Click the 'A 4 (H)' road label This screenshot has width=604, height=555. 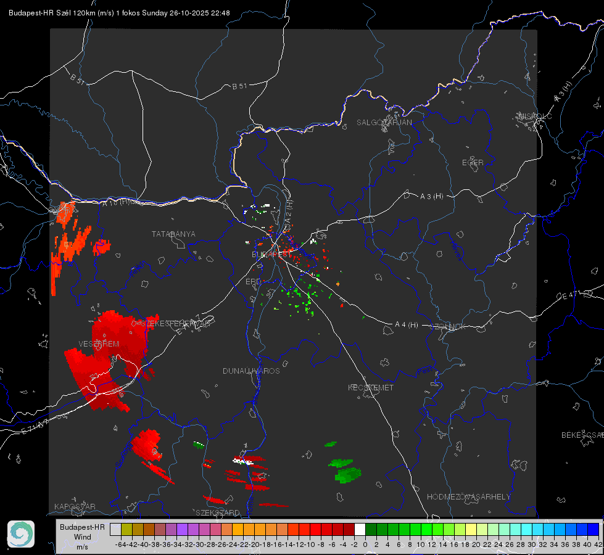point(407,325)
